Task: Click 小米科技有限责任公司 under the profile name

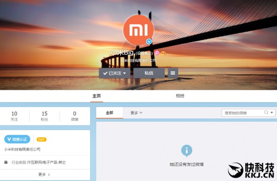Action: point(138,61)
